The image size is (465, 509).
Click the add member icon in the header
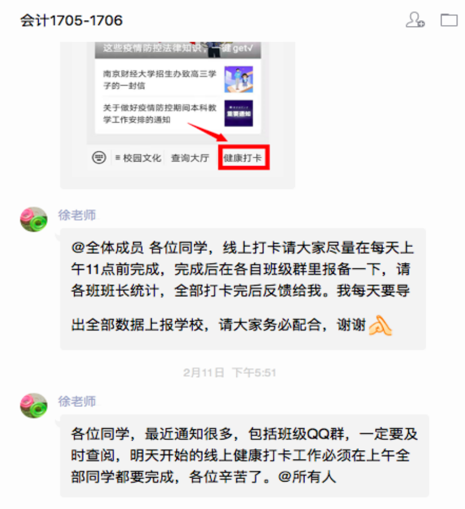(415, 20)
